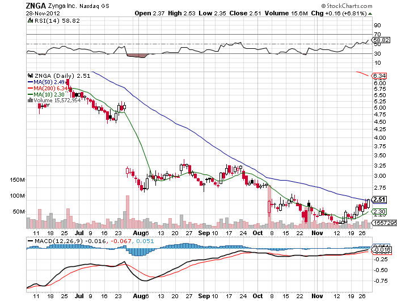Click the green up-triangle after the Chg value
This screenshot has width=397, height=301.
tap(370, 14)
